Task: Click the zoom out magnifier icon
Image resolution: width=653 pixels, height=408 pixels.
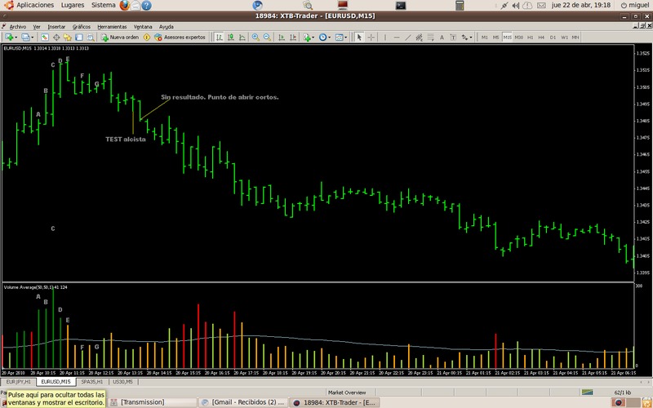Action: [x=267, y=38]
